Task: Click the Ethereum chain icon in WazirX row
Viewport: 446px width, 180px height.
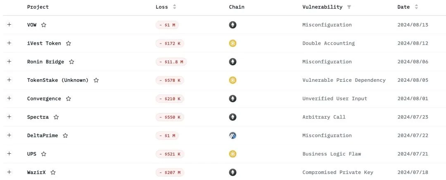Action: tap(233, 172)
